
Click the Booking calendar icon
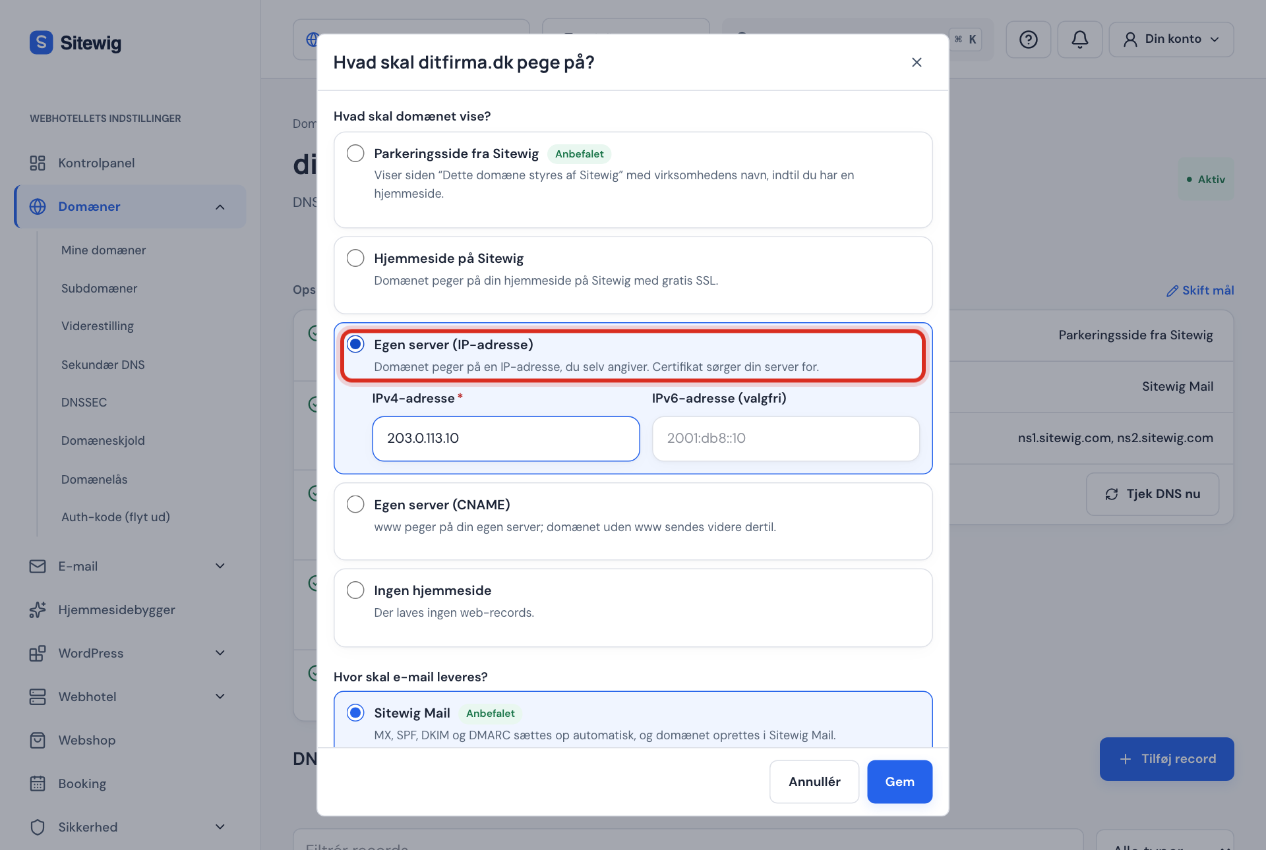pyautogui.click(x=38, y=783)
